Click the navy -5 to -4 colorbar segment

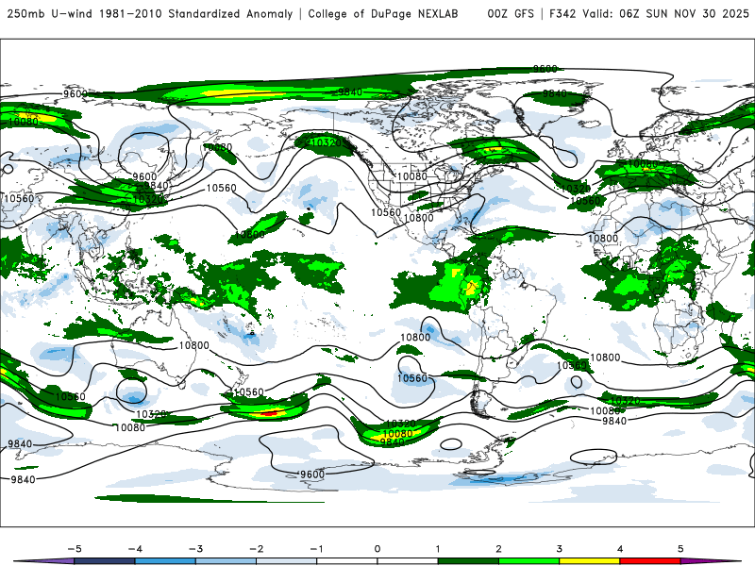105,561
